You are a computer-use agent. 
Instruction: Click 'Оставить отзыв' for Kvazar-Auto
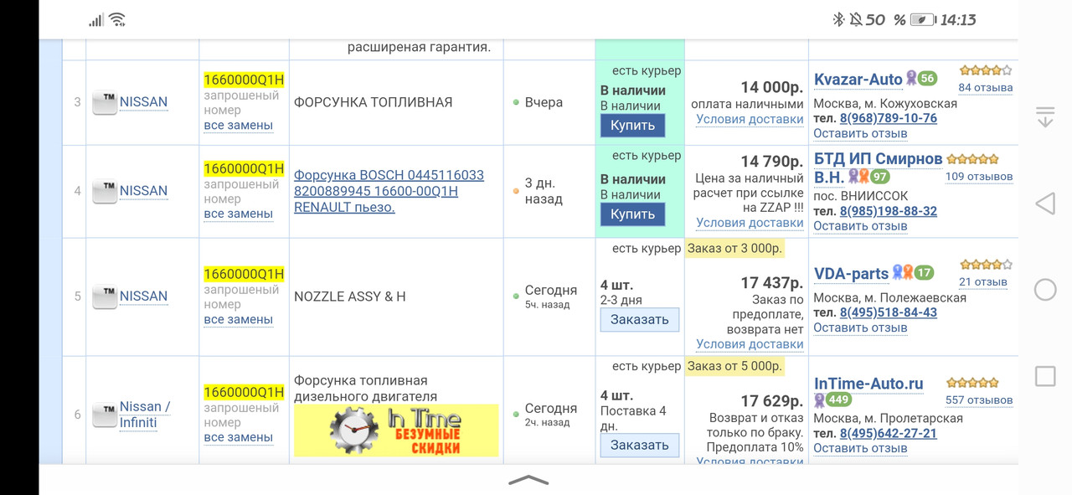tap(860, 133)
